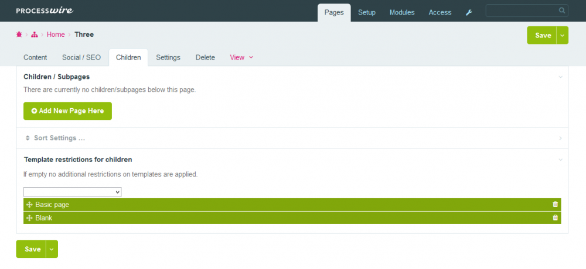
Task: Collapse the Children / Subpages section
Action: [560, 77]
